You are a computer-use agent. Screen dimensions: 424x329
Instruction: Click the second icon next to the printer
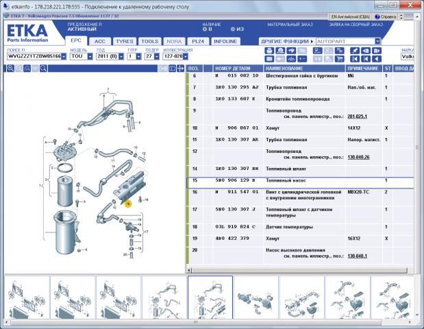(280, 51)
